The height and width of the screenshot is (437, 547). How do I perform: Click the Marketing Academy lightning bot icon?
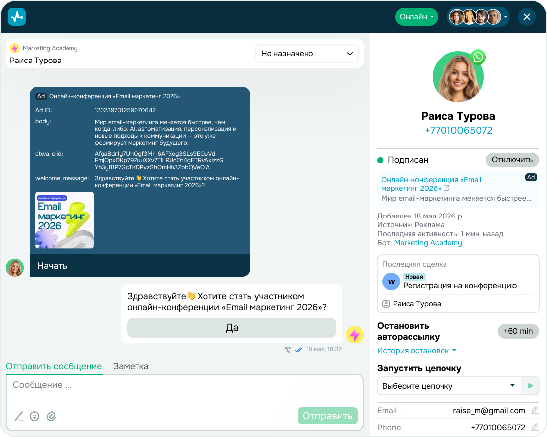[x=15, y=48]
